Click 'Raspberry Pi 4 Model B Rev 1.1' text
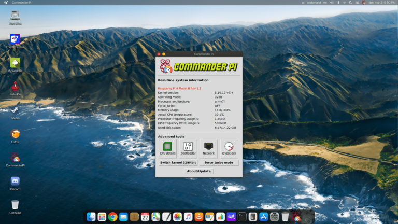398x224 pixels. coord(179,88)
